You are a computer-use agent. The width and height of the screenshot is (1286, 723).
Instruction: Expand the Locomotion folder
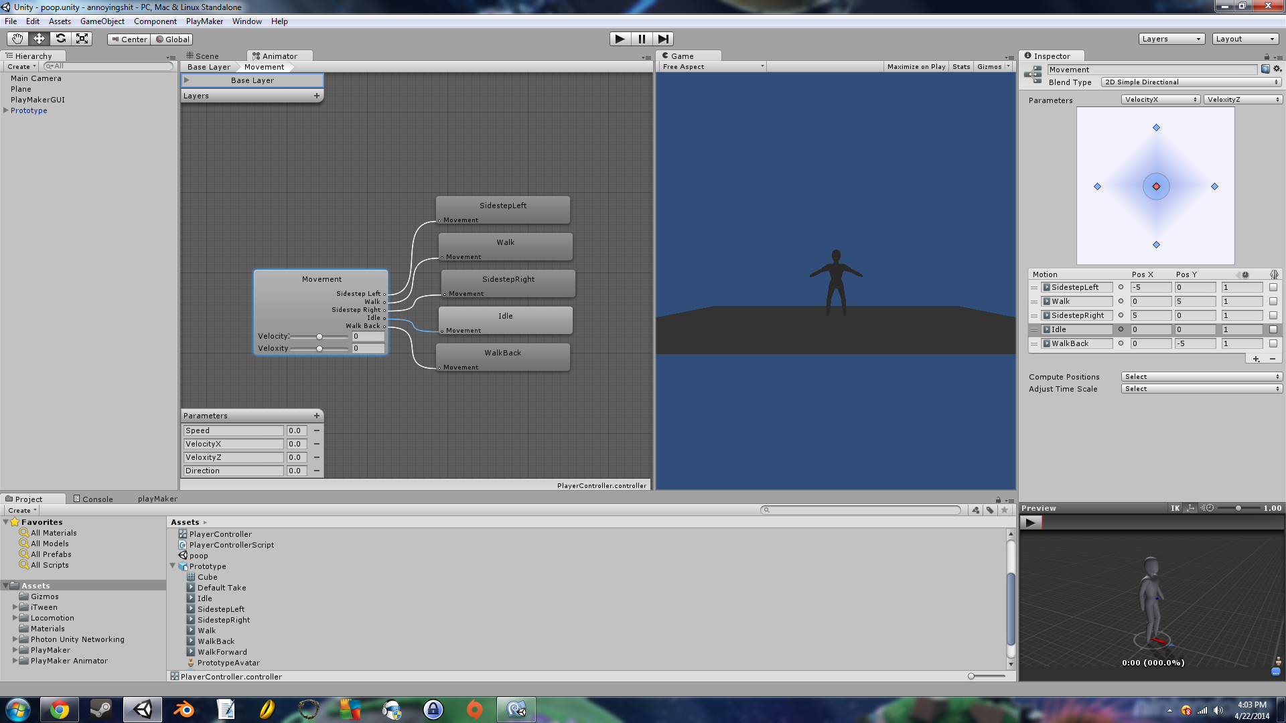click(x=15, y=618)
